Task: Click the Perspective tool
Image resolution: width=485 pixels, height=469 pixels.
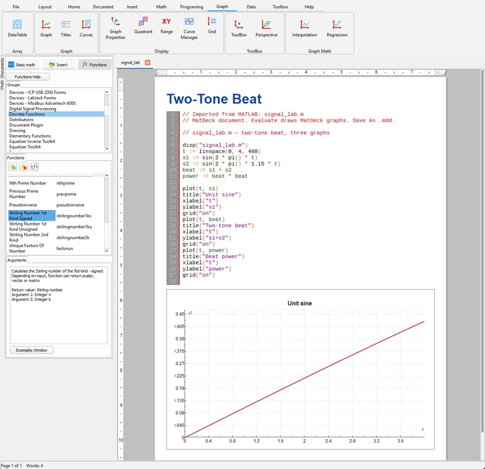Action: tap(266, 28)
